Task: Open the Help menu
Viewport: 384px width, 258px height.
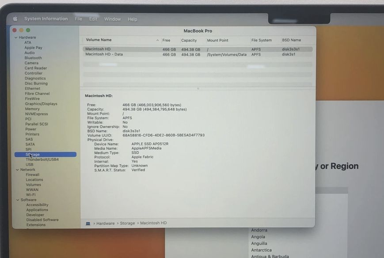Action: [x=132, y=19]
